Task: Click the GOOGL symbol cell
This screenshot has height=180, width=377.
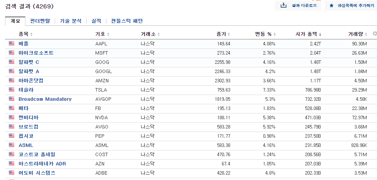Action: (104, 71)
